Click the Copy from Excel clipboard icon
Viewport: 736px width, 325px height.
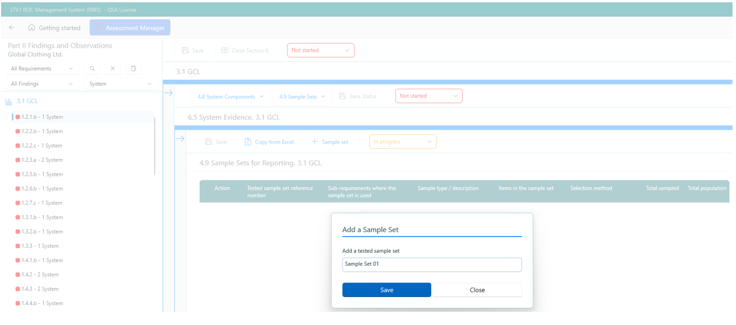coord(248,142)
